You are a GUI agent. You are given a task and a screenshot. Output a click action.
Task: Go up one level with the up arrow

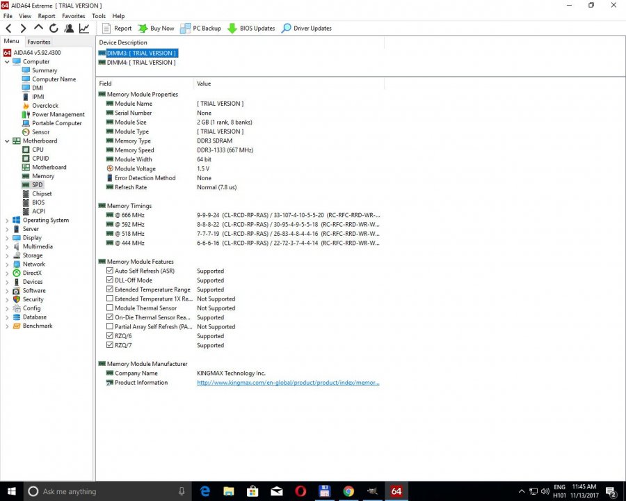click(x=38, y=28)
